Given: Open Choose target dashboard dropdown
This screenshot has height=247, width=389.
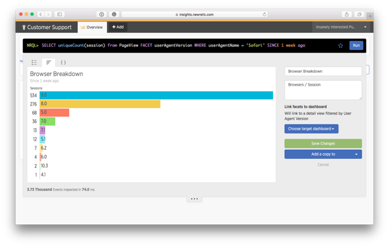Looking at the screenshot, I should (311, 129).
